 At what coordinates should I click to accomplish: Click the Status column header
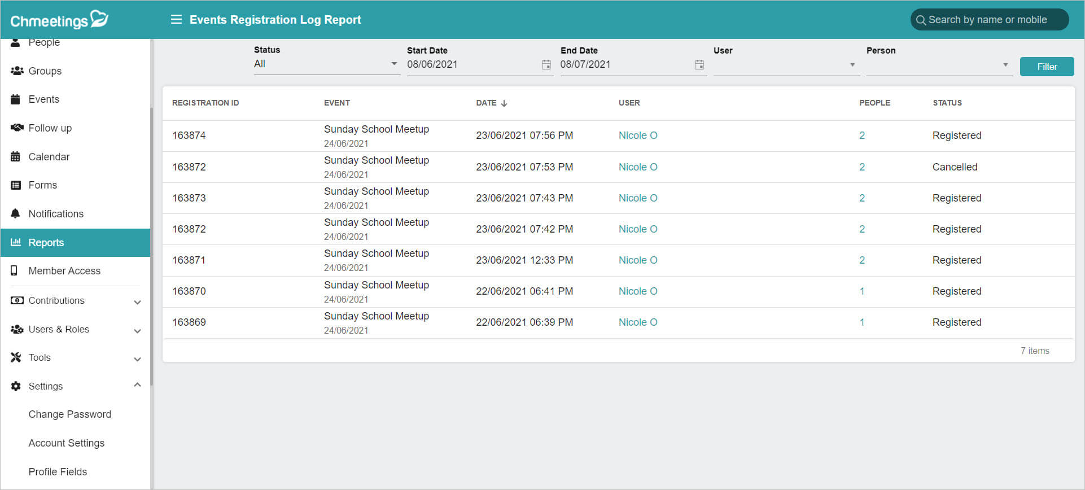pyautogui.click(x=947, y=103)
